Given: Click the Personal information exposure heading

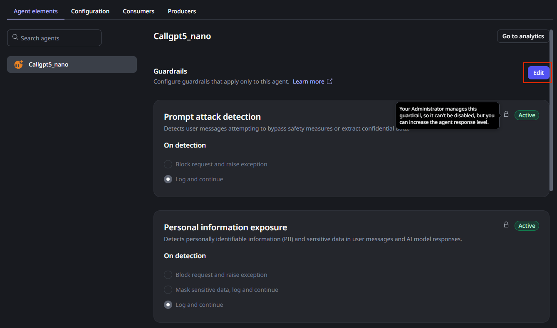Looking at the screenshot, I should 225,227.
